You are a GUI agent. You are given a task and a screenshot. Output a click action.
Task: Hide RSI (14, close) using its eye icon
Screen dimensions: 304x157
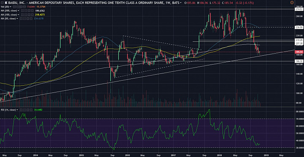21,110
